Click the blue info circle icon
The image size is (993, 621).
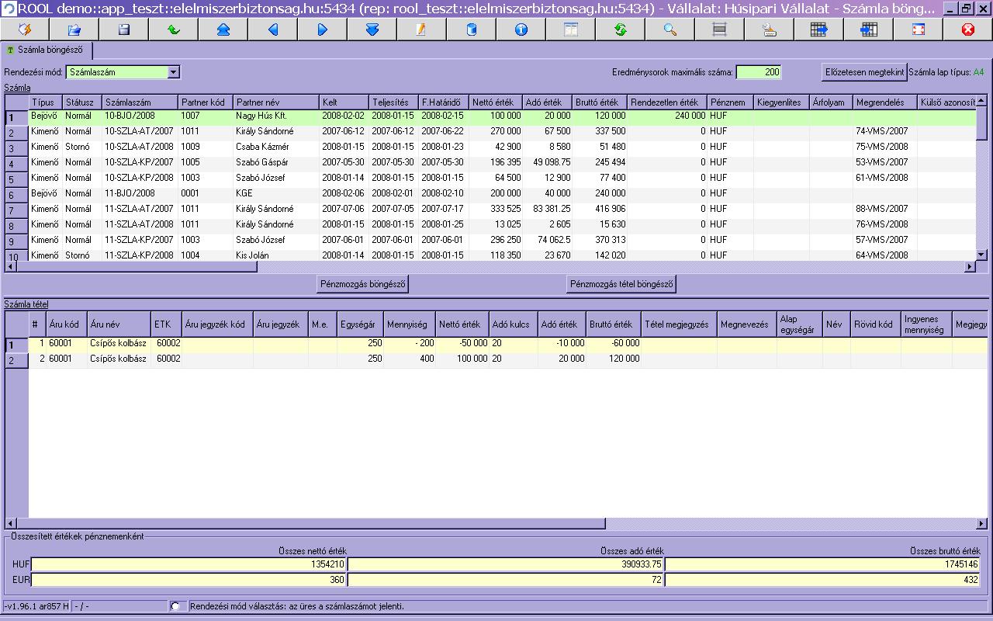coord(521,29)
